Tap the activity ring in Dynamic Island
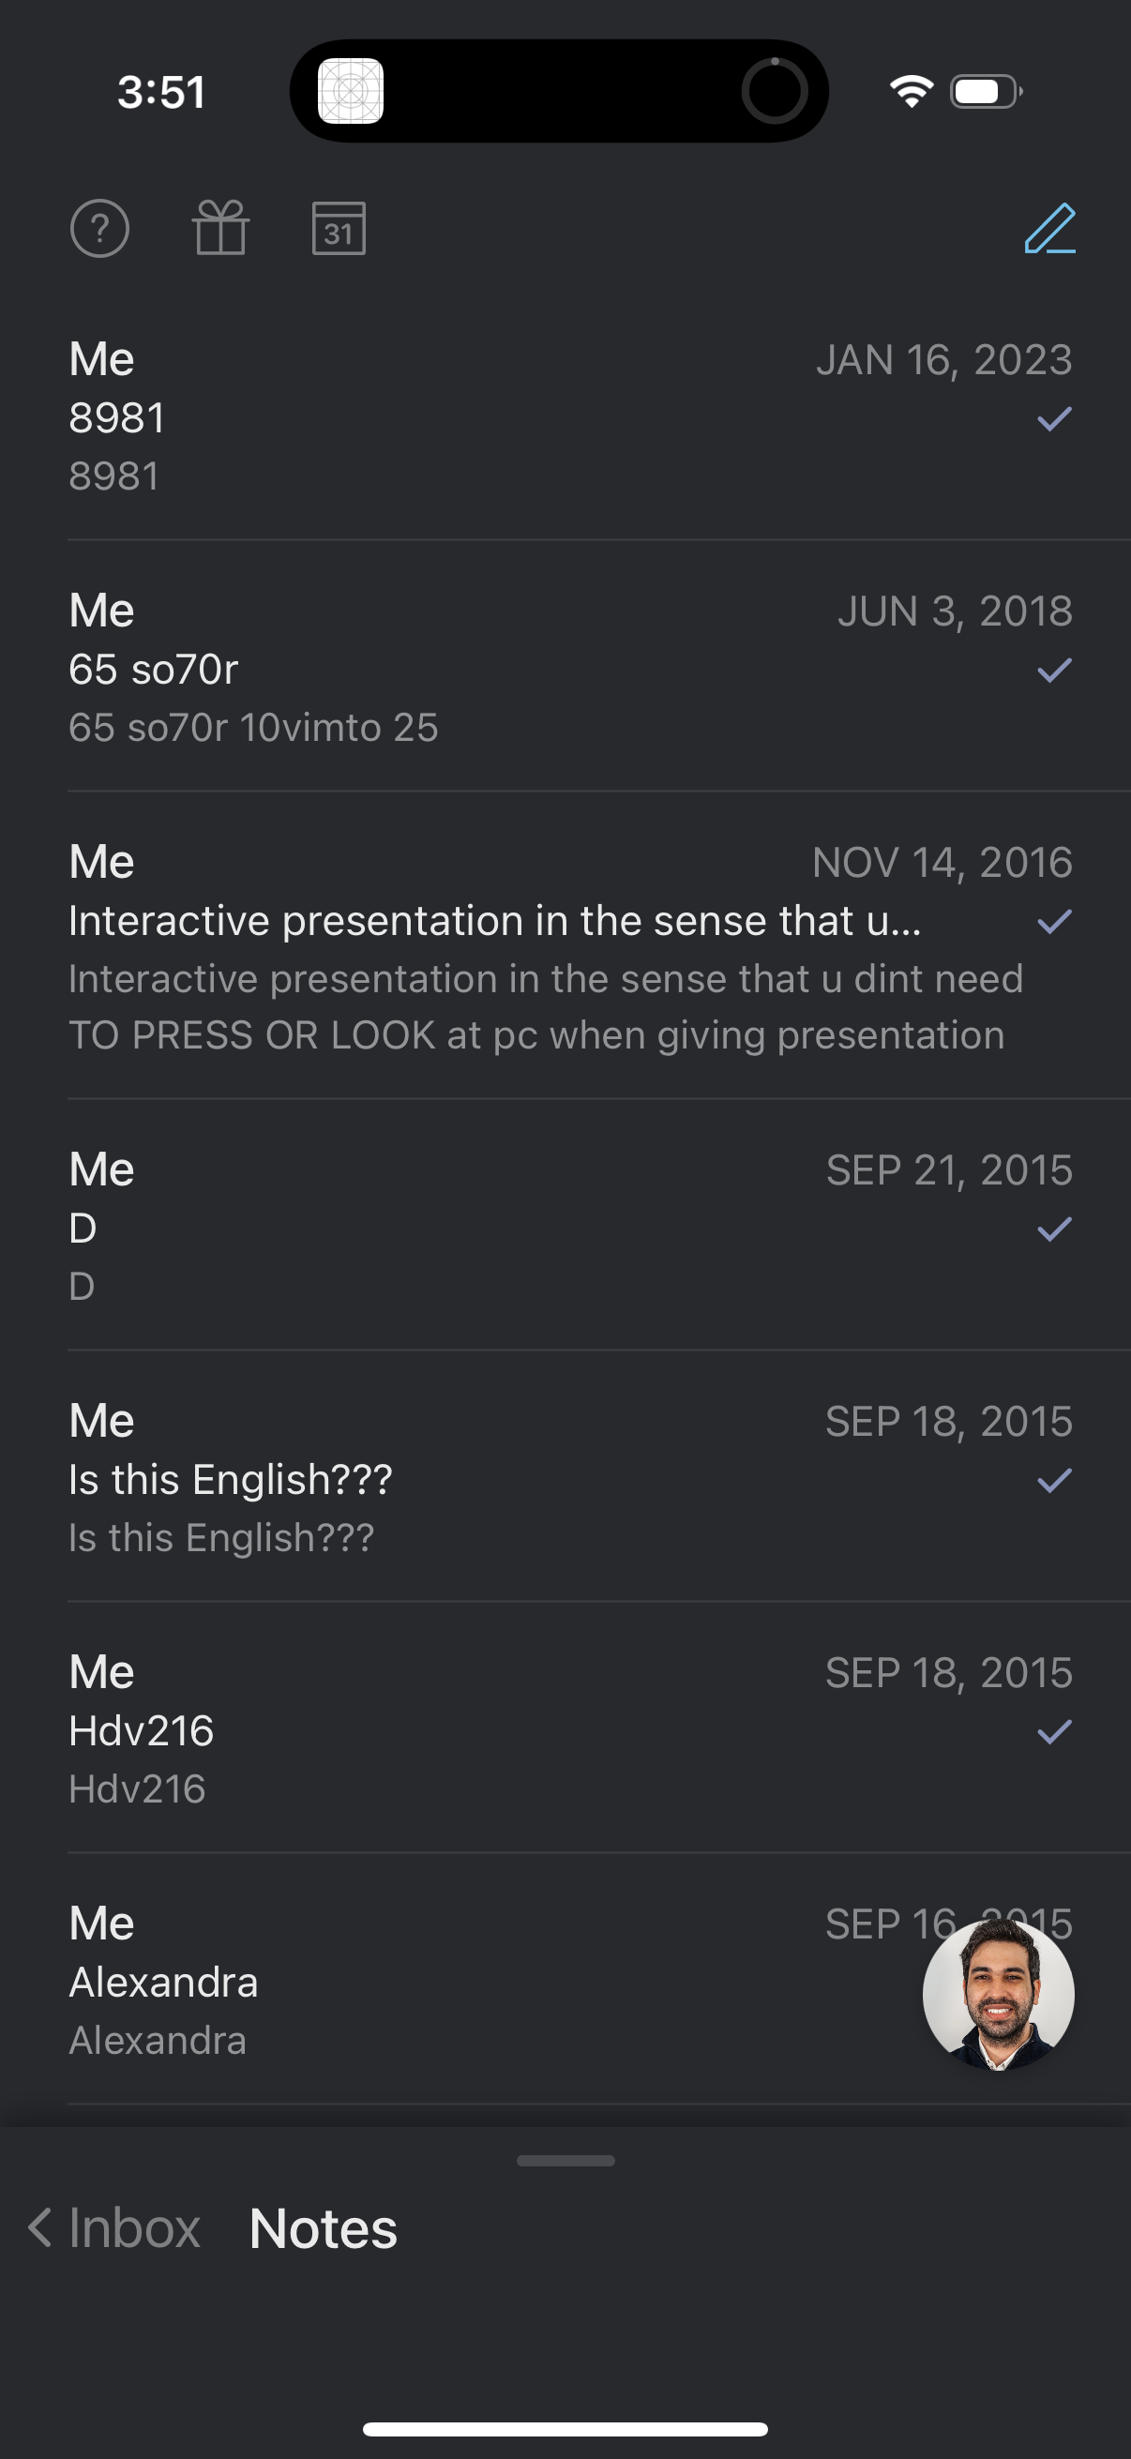 click(x=774, y=92)
